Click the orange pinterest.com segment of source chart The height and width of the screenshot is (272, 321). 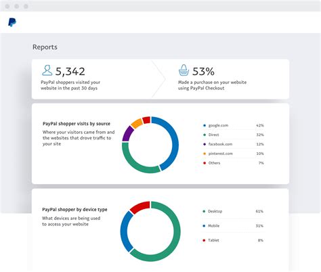pyautogui.click(x=137, y=123)
